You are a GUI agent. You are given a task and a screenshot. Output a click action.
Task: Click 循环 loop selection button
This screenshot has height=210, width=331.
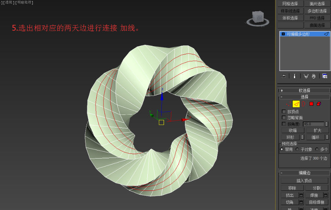tap(315, 137)
